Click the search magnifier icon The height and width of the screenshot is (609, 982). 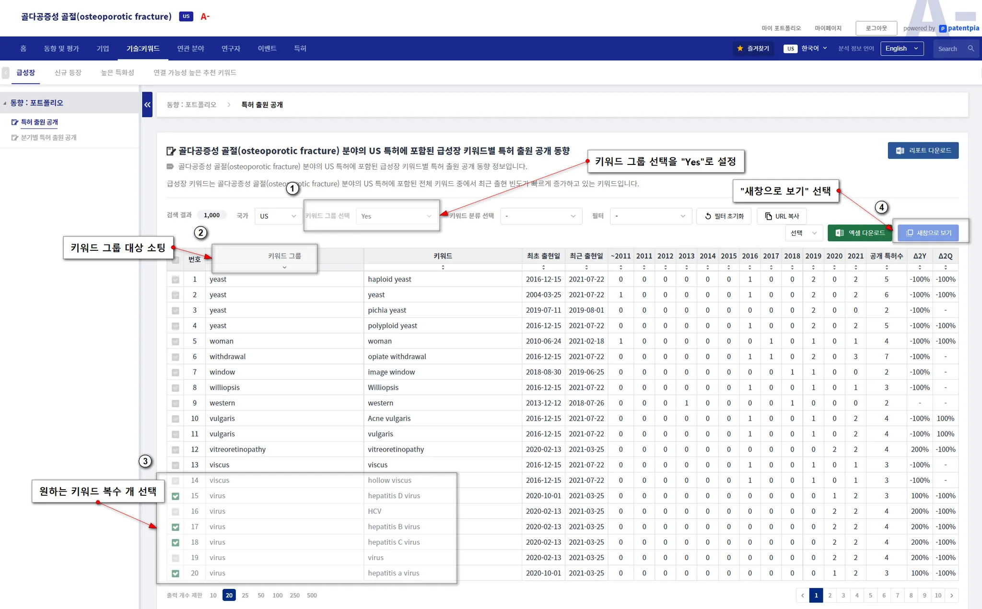coord(971,48)
